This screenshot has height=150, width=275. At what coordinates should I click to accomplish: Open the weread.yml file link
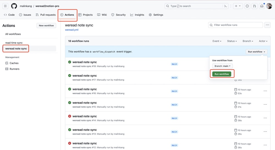[72, 30]
